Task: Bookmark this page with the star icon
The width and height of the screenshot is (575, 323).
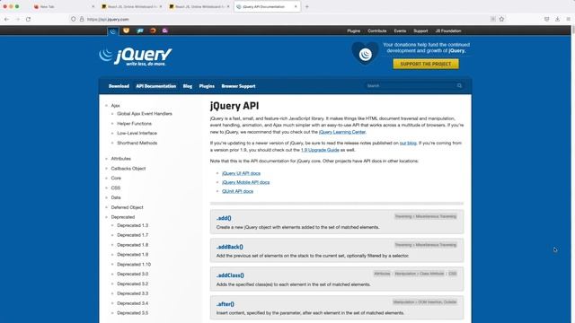Action: (x=501, y=19)
